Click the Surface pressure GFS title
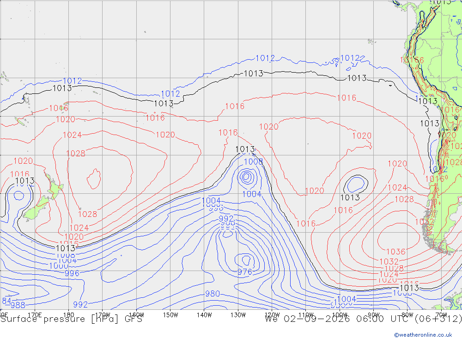The width and height of the screenshot is (462, 339). click(x=71, y=319)
